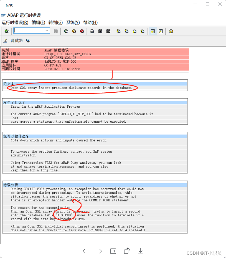Click the Create New Session icon
This screenshot has height=258, width=226.
pos(153,31)
